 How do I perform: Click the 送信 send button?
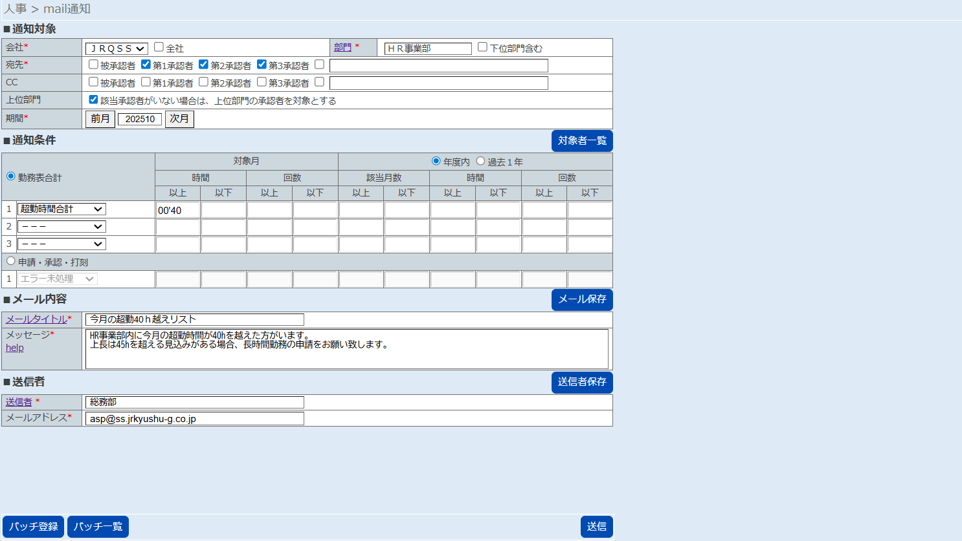point(596,527)
